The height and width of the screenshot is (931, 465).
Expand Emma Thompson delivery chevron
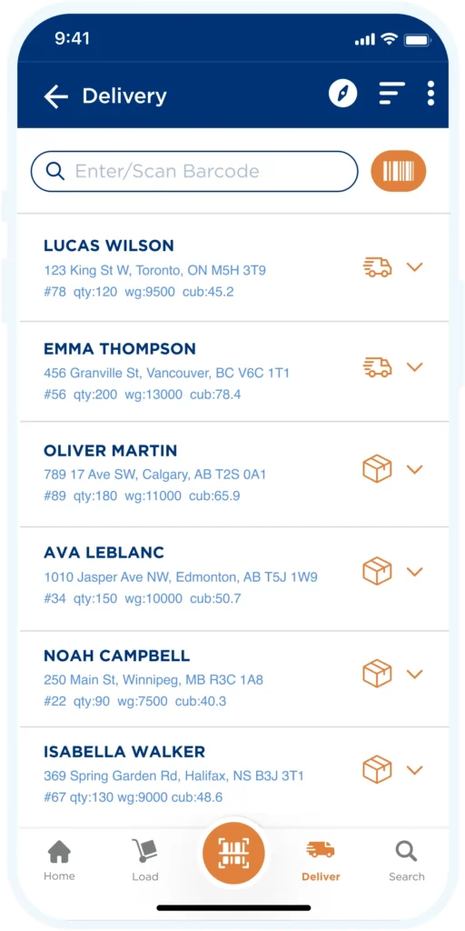tap(414, 367)
